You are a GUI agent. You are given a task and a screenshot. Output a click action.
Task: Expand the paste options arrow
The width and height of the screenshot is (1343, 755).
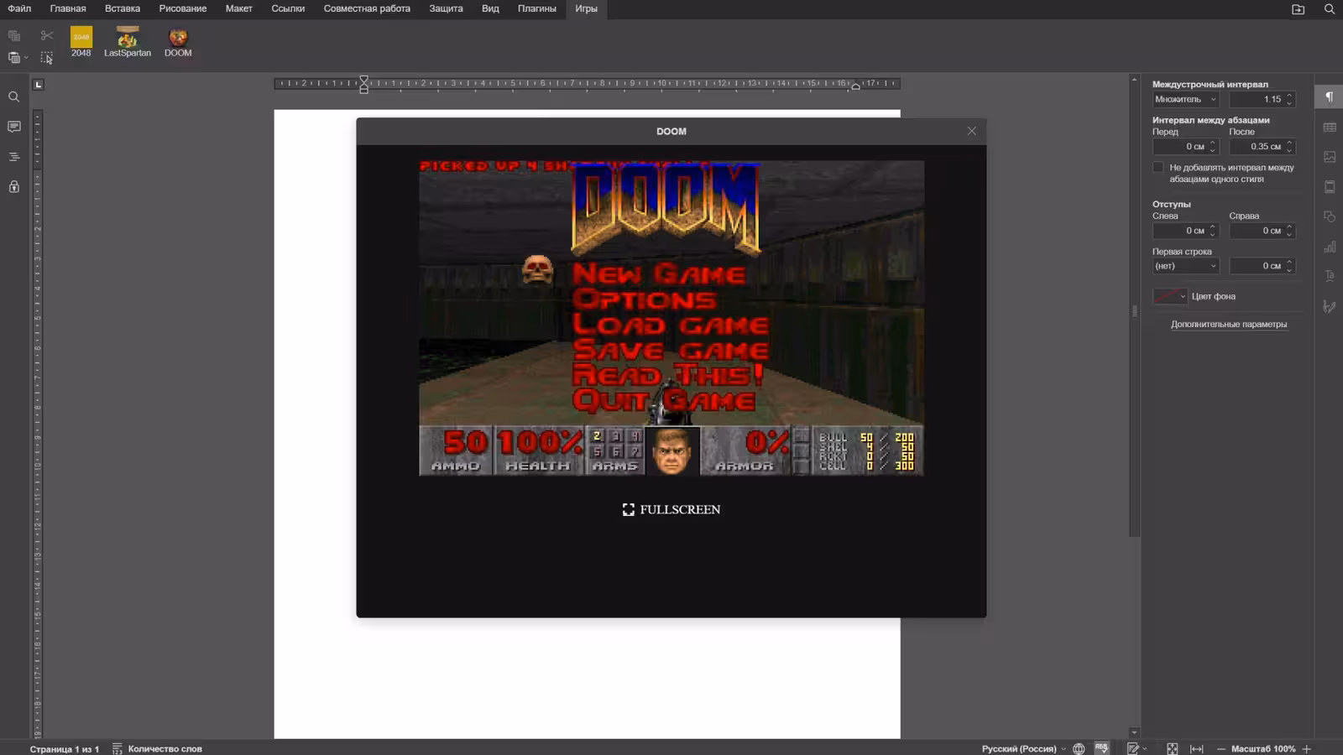[26, 58]
